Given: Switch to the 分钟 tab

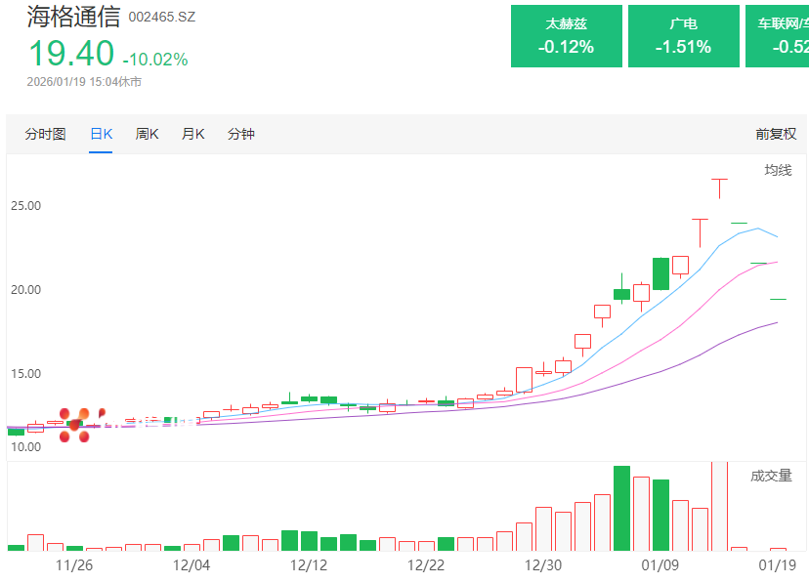Looking at the screenshot, I should point(240,134).
